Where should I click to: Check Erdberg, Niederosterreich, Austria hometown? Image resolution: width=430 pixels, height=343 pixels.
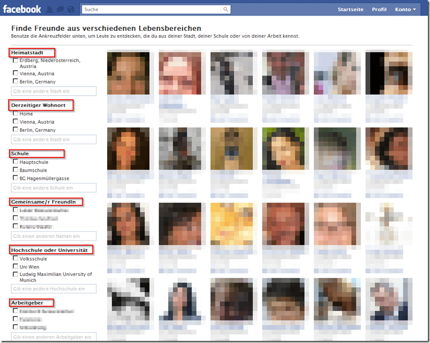15,61
